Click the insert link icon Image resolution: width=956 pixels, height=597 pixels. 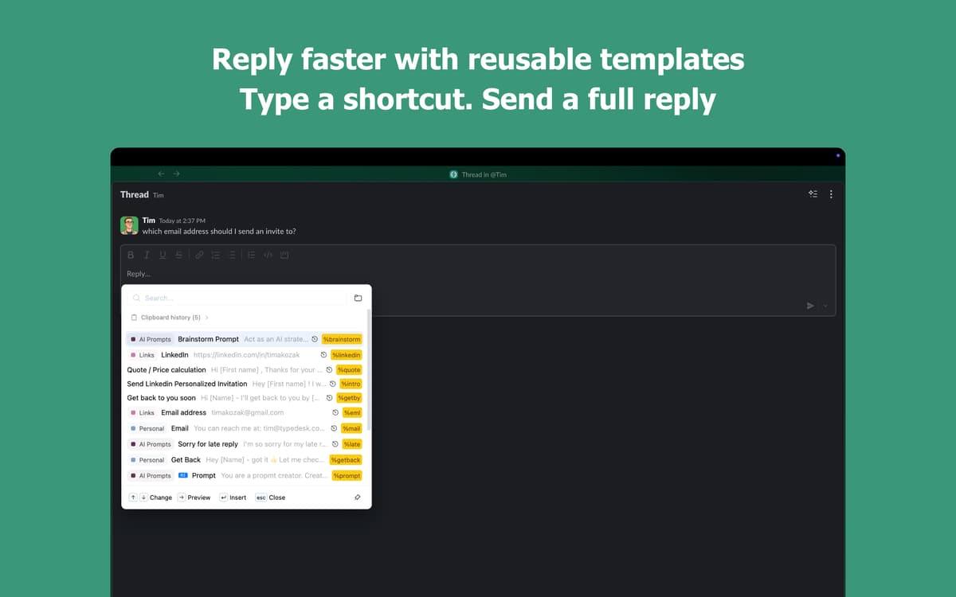point(199,255)
